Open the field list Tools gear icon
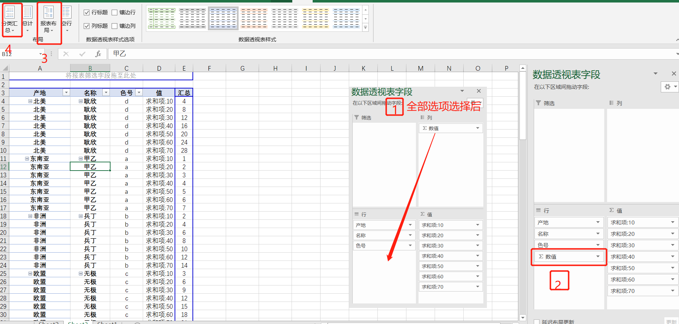 click(x=667, y=87)
